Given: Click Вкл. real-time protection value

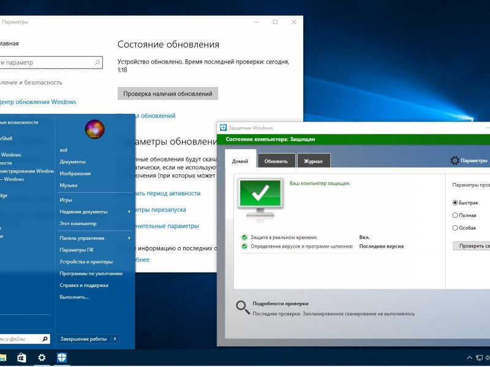Looking at the screenshot, I should click(x=364, y=237).
